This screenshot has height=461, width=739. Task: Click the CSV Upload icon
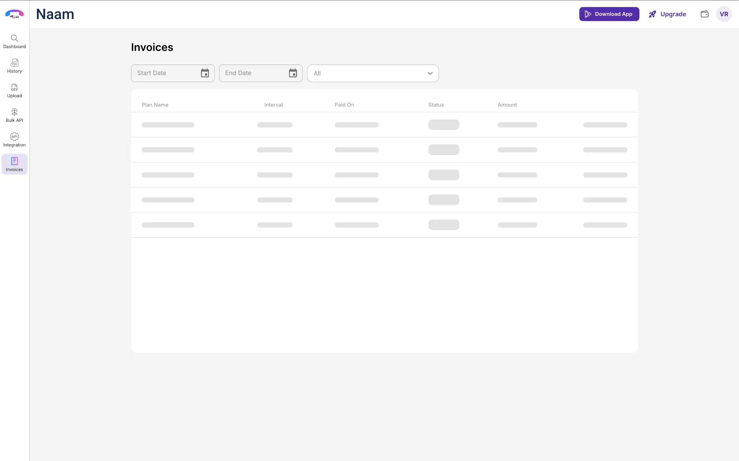14,88
